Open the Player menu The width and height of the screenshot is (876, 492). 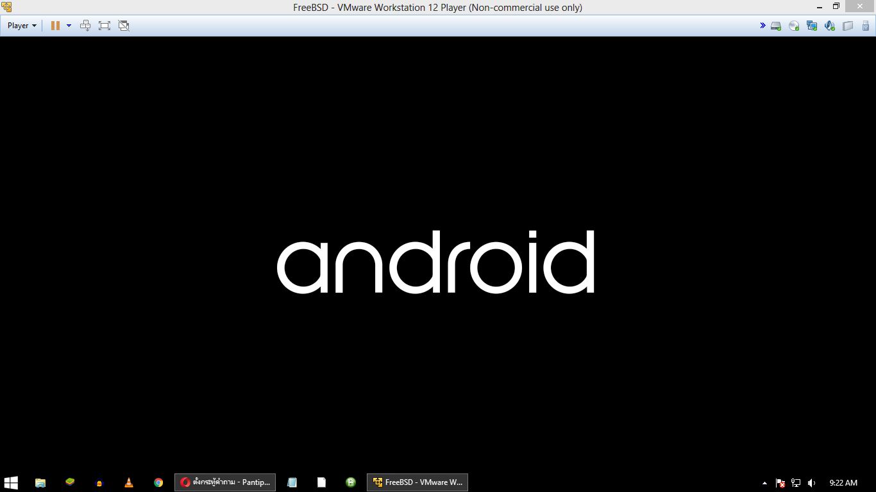pos(22,26)
